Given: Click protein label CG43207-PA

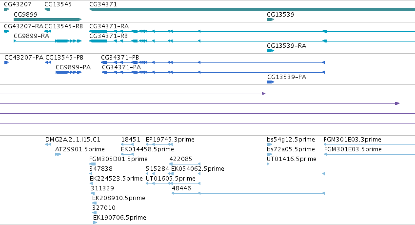Looking at the screenshot, I should [x=24, y=58].
